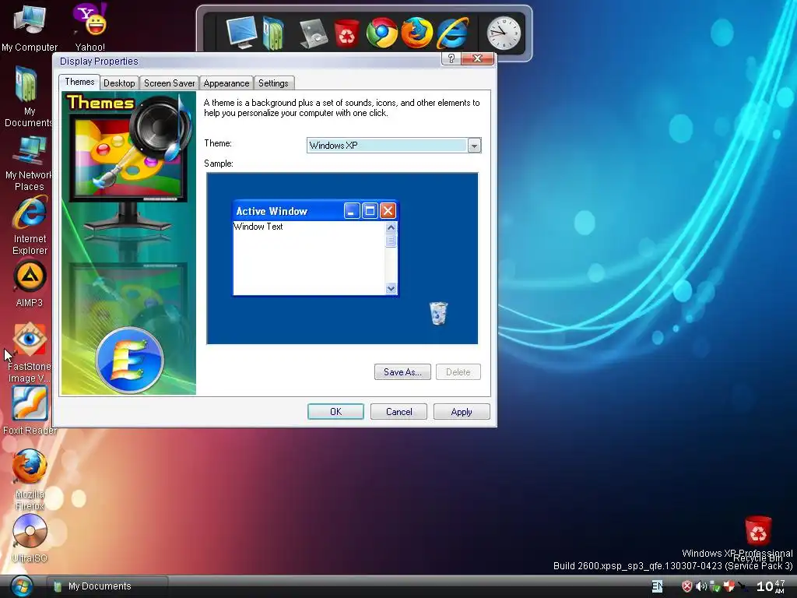Launch Google Chrome from the dock
This screenshot has height=598, width=797.
[381, 33]
